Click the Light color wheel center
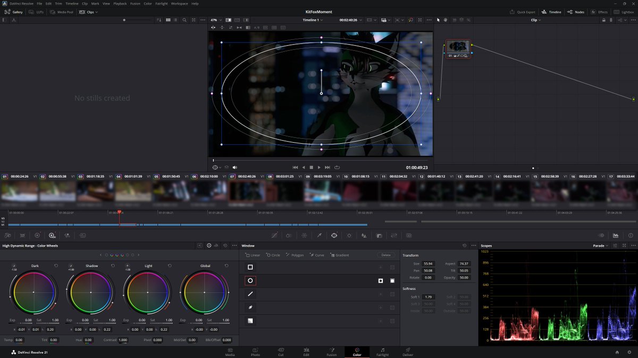 point(147,292)
